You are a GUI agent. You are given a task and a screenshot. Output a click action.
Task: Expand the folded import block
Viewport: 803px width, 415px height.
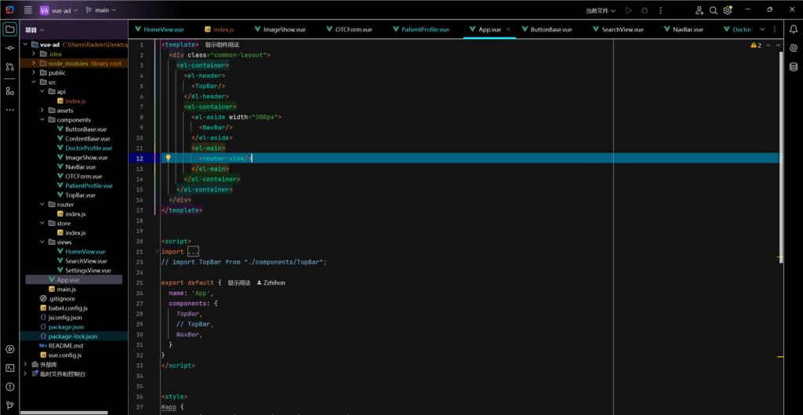click(193, 252)
